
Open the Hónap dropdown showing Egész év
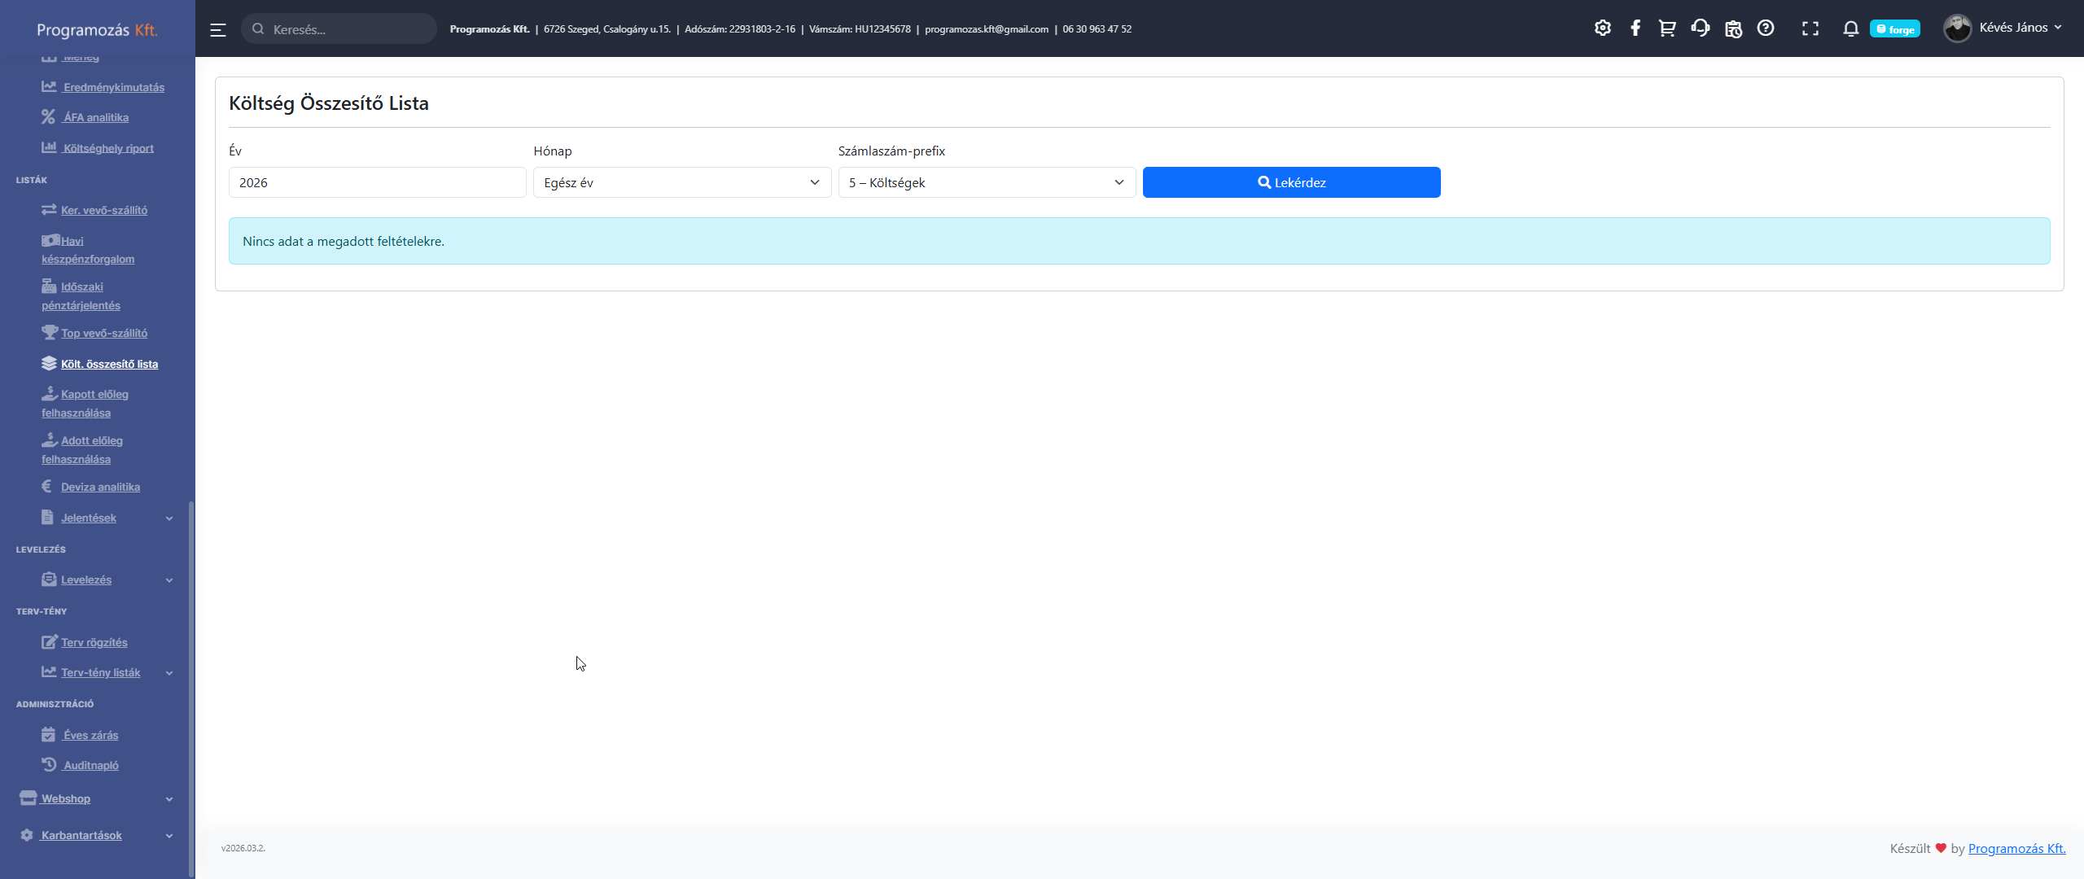pyautogui.click(x=682, y=182)
